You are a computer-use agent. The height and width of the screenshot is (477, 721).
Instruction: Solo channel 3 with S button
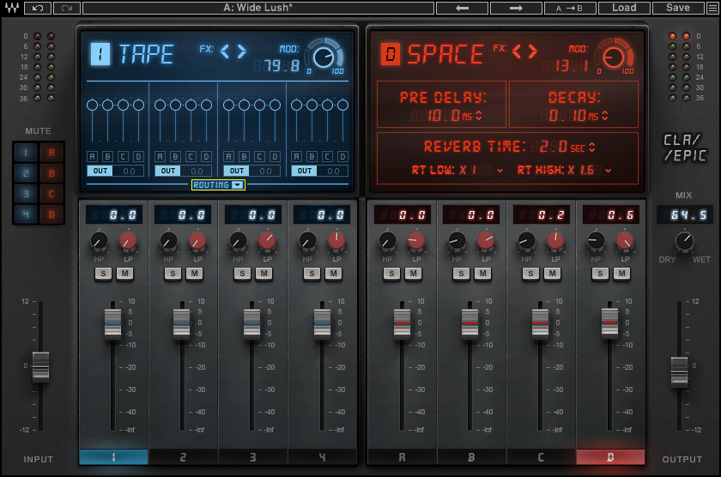click(242, 274)
